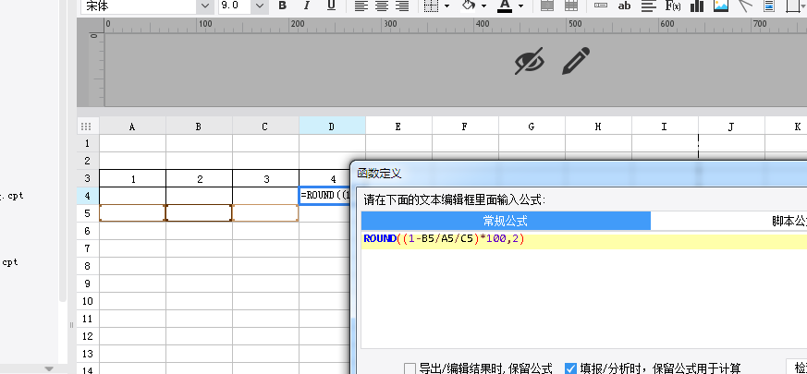Select row 1 header

[x=88, y=143]
